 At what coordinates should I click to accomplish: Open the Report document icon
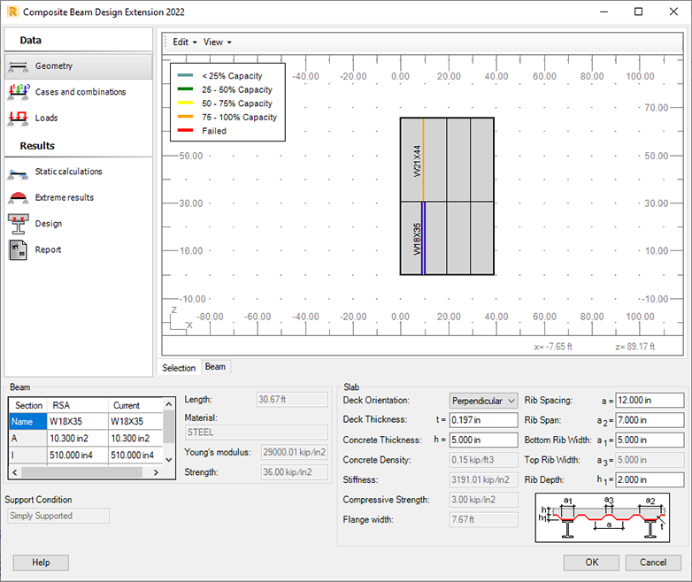coord(18,249)
